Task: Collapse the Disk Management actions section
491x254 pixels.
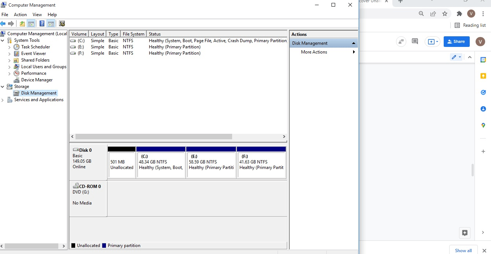Action: click(x=353, y=43)
